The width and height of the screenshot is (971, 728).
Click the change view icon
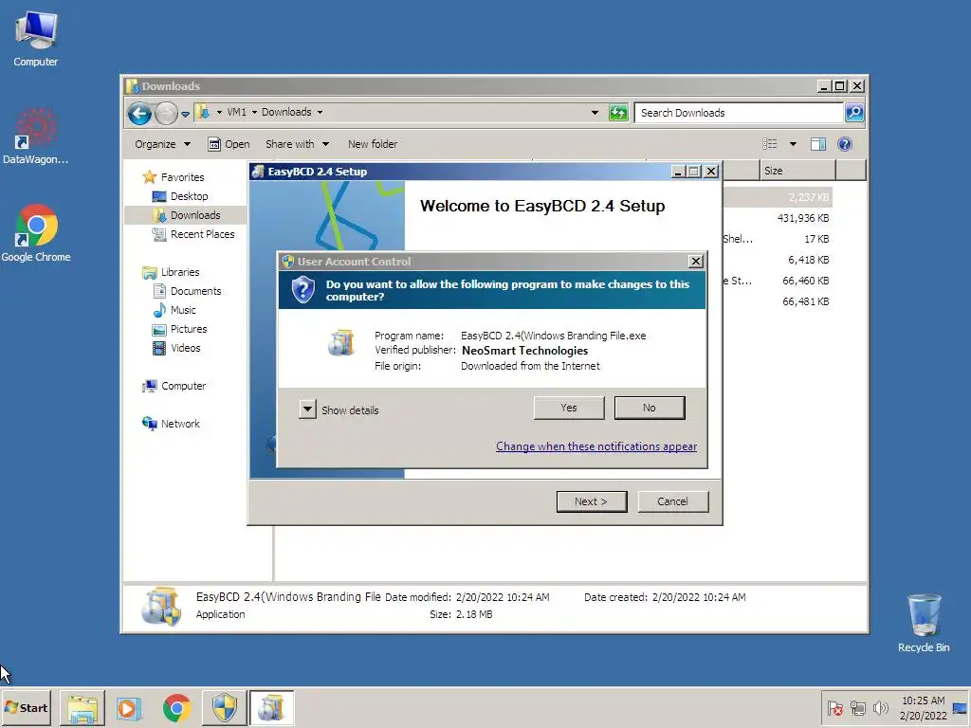coord(769,144)
